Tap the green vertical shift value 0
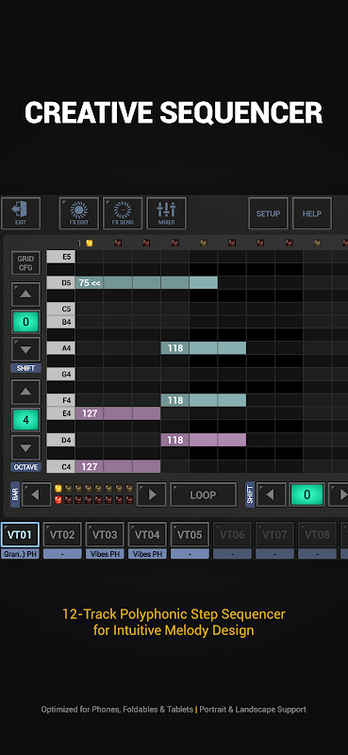348x755 pixels. tap(25, 322)
